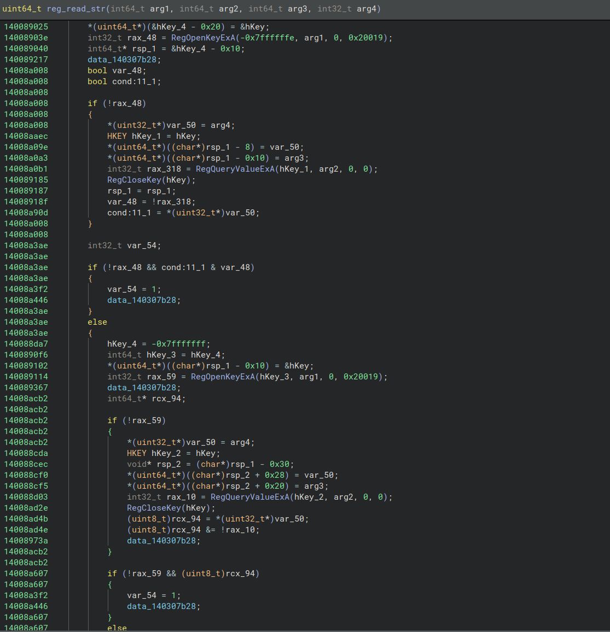The image size is (610, 632).
Task: Click address 140088cf0 in the gutter
Action: click(26, 475)
